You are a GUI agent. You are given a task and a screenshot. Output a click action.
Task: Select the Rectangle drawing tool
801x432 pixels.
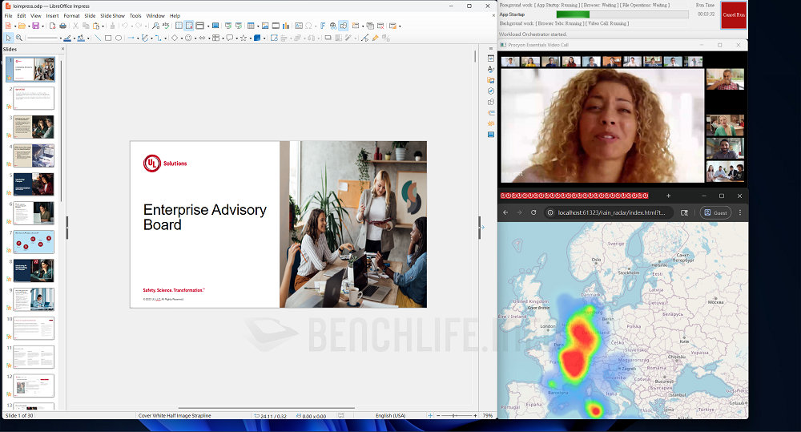coord(108,38)
